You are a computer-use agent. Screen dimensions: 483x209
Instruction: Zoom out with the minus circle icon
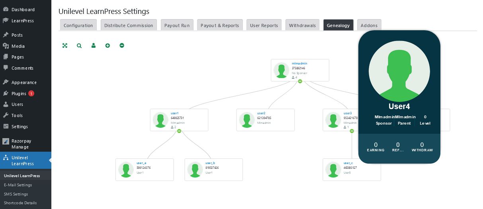click(122, 46)
